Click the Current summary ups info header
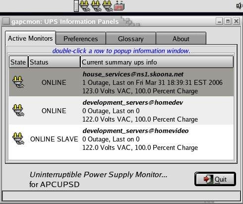 (x=157, y=62)
